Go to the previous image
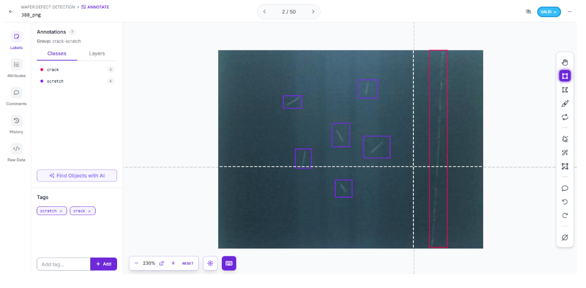Image resolution: width=586 pixels, height=288 pixels. click(x=265, y=12)
